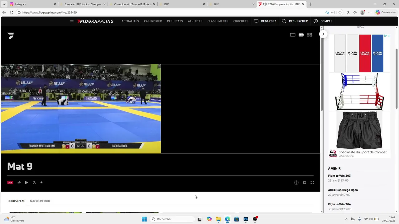
Task: Open Copilot Conversation button
Action: (x=386, y=12)
